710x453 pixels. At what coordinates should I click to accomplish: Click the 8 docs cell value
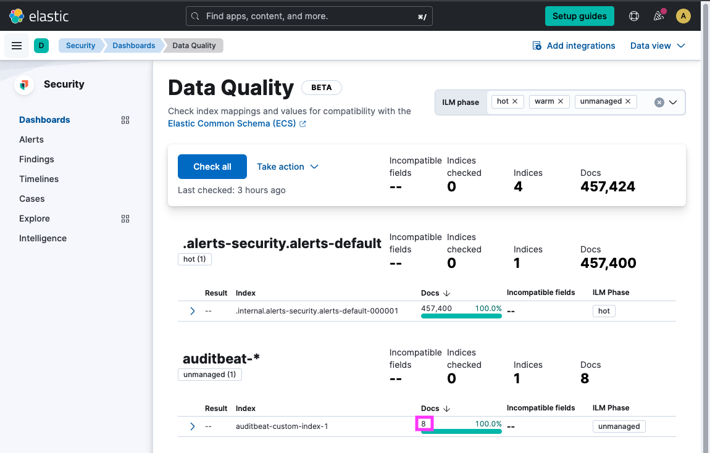coord(424,424)
